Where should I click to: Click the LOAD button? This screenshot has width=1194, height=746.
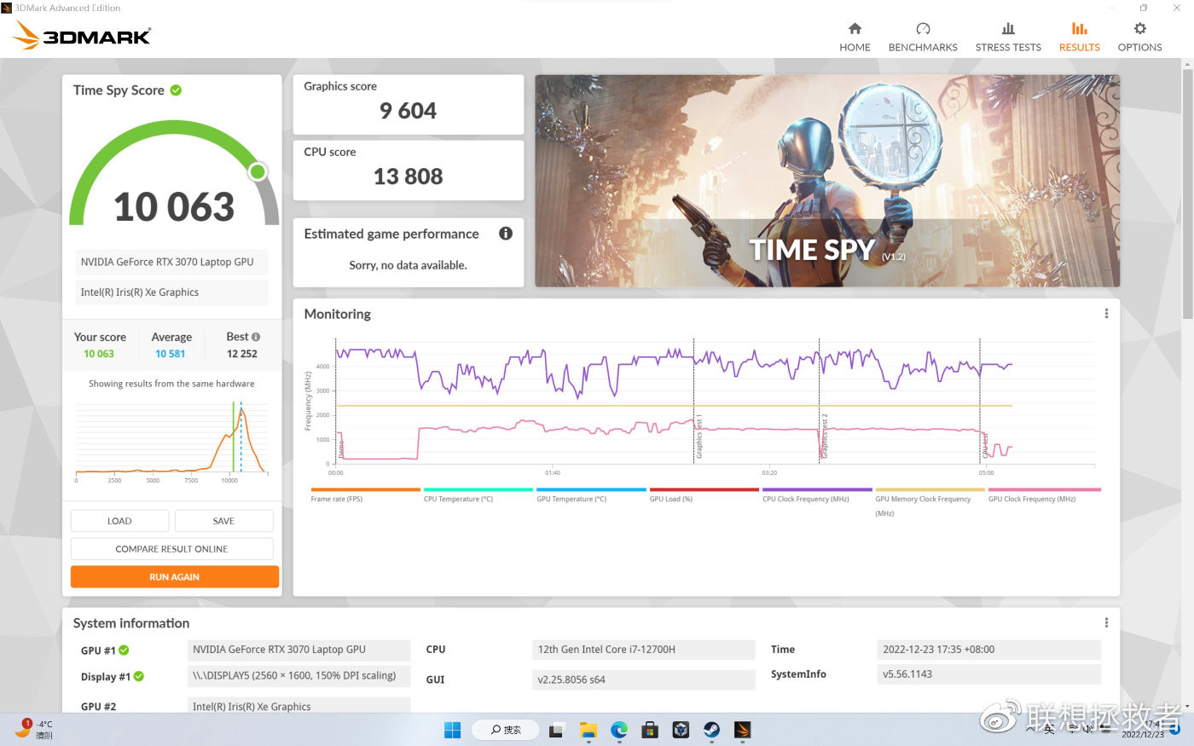(x=119, y=521)
